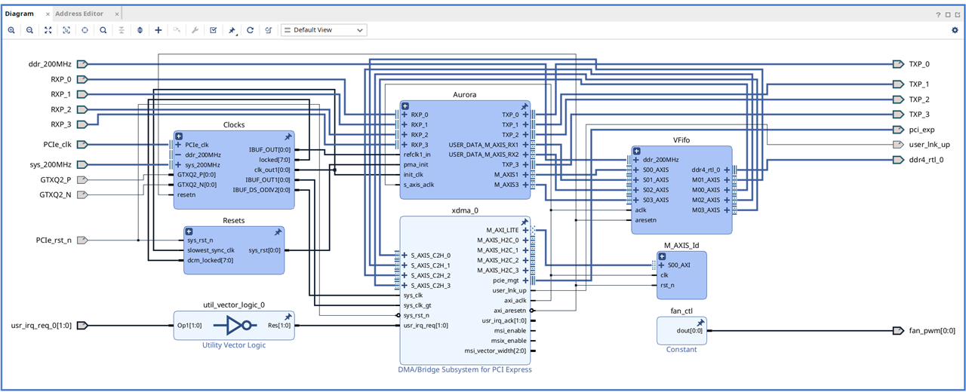Fit the whole diagram with Zoom Fit
Screen dimensions: 966x392
tap(48, 30)
